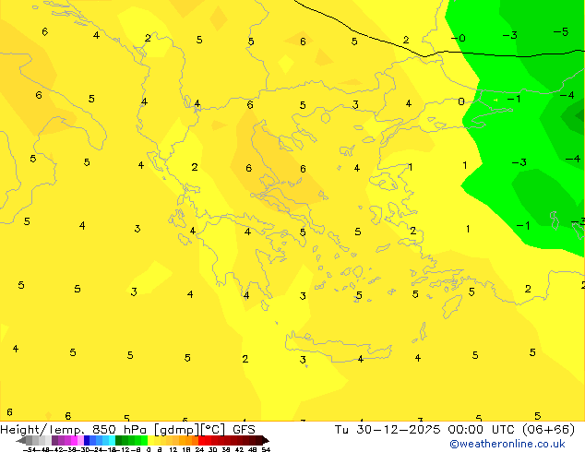Click the '54' label on the legend scale
This screenshot has height=452, width=585.
266,449
